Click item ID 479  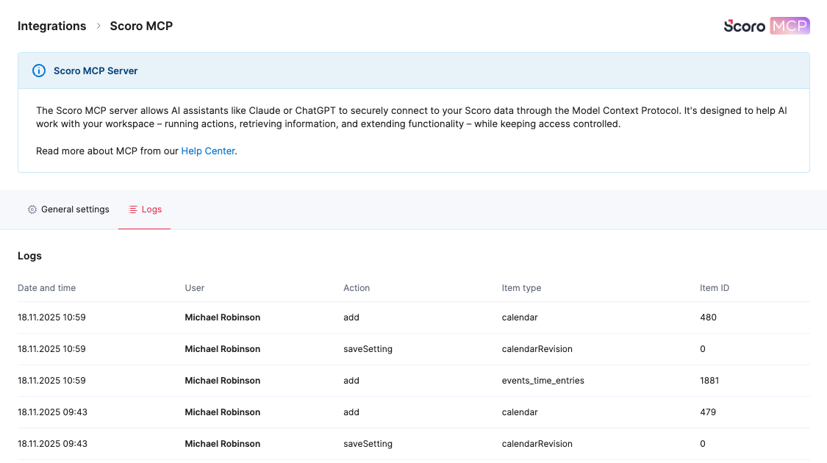tap(708, 412)
